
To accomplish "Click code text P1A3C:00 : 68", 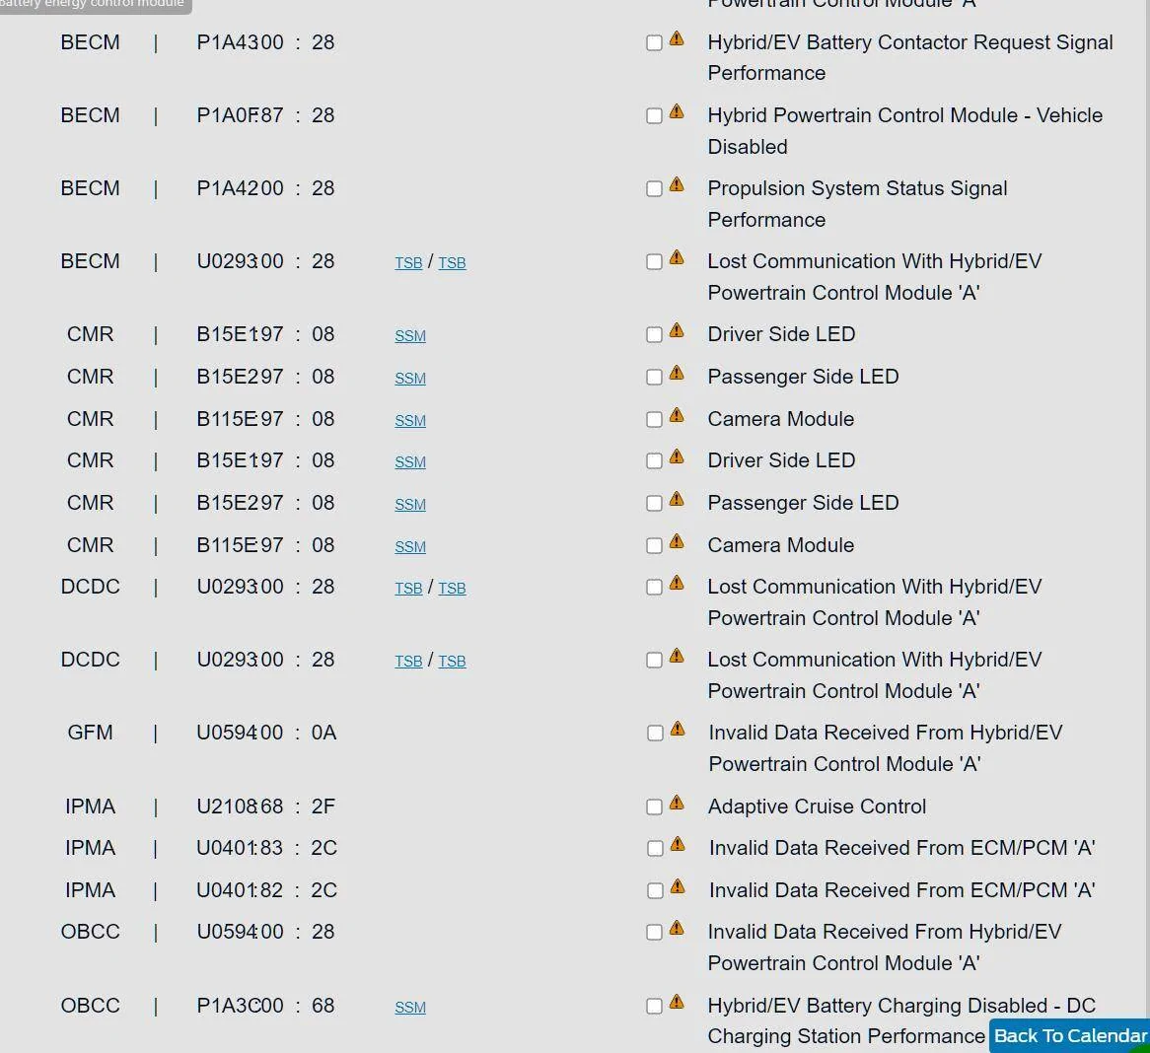I will point(265,1006).
